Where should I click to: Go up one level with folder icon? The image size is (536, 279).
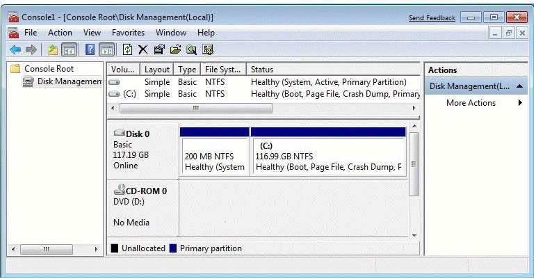point(53,50)
